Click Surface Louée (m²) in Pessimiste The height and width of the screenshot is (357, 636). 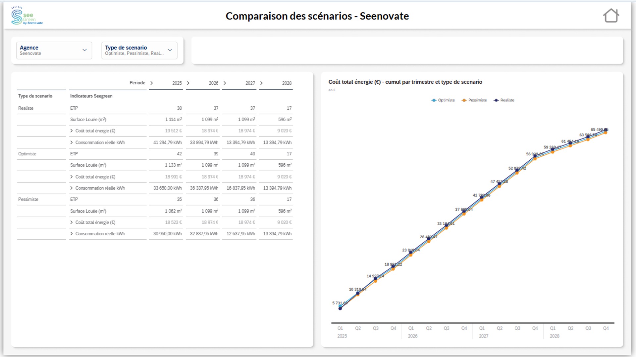[x=88, y=211]
